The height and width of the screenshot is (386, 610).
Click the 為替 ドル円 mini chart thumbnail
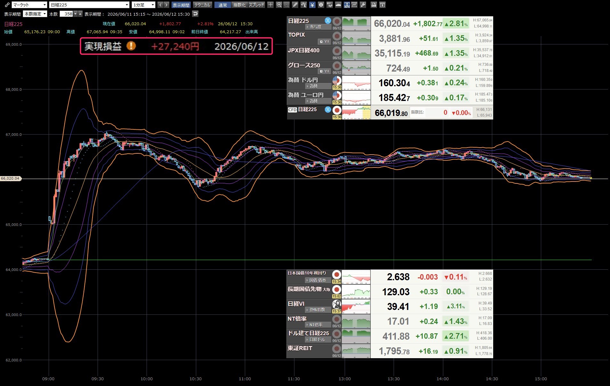click(356, 83)
